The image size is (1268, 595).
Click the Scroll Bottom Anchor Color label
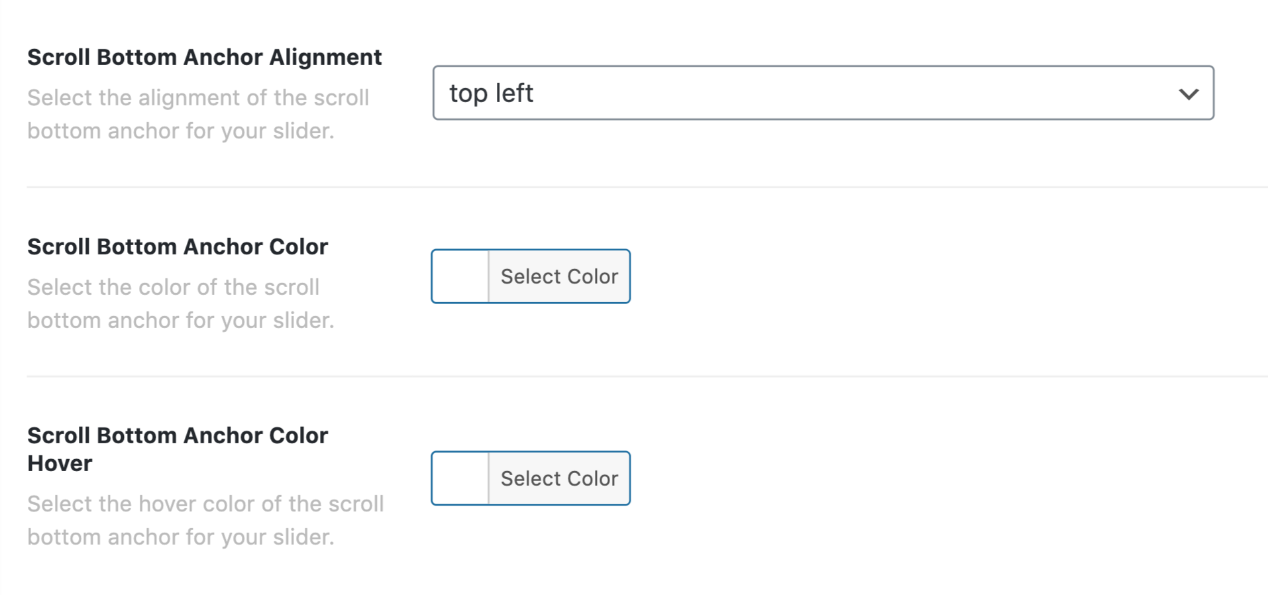click(177, 246)
